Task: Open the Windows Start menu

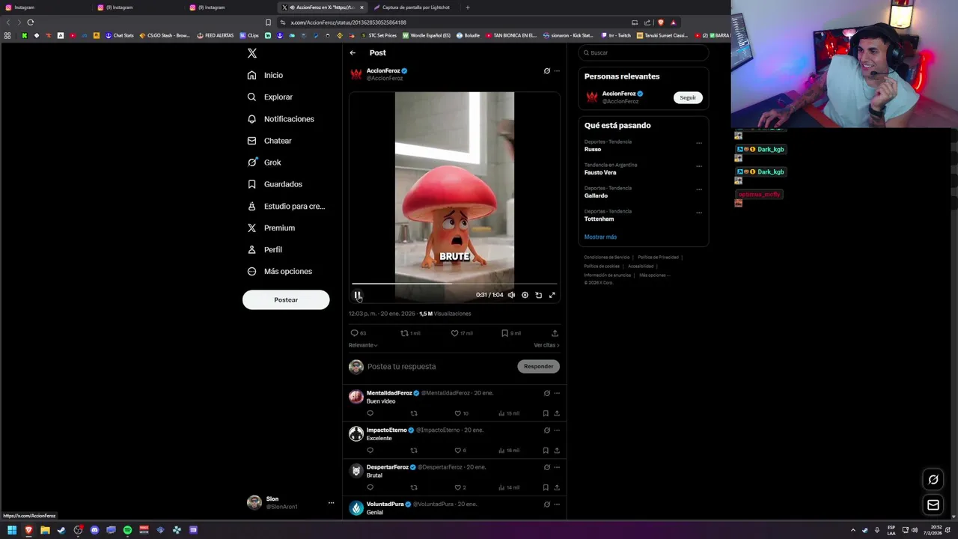Action: pos(12,530)
